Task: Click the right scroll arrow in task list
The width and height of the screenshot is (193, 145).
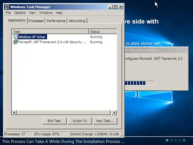Action: coord(114,112)
